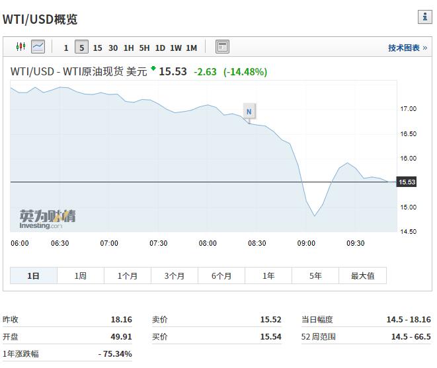The image size is (437, 368).
Task: Switch to the 1个月 range tab
Action: [x=128, y=276]
